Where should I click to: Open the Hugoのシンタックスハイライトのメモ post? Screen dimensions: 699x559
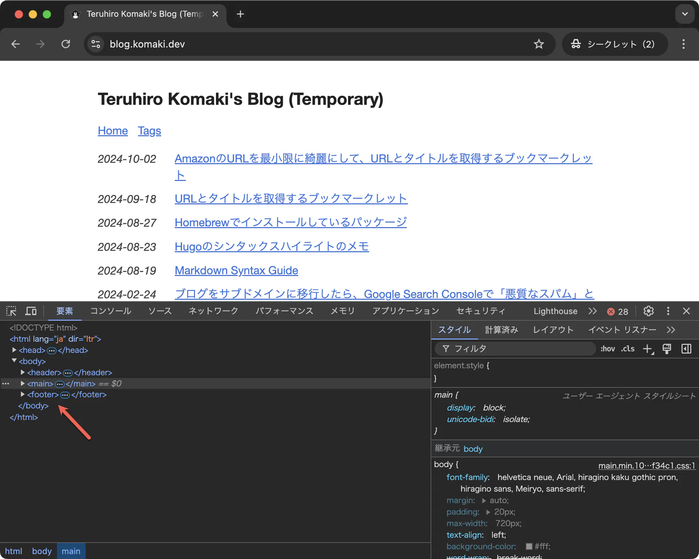(x=272, y=246)
